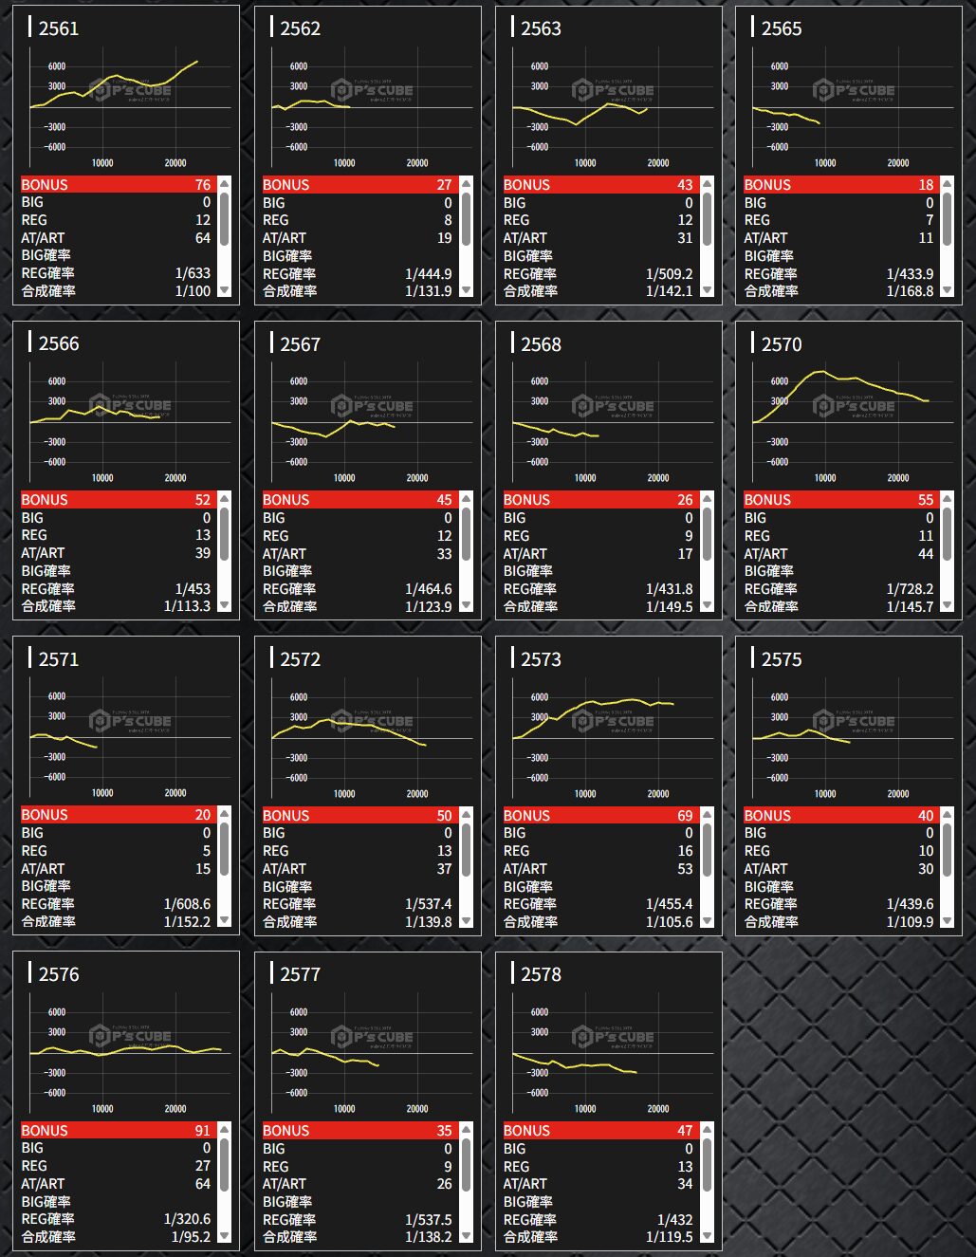Click 合成確率 value 1/139.8
The width and height of the screenshot is (976, 1257).
coord(428,922)
